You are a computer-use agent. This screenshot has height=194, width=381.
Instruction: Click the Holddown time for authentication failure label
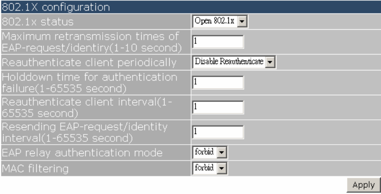tap(89, 82)
